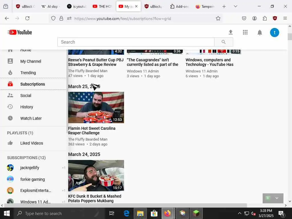Switch to the Tampermonkey tab
Viewport: 292px width, 219px height.
click(x=205, y=6)
